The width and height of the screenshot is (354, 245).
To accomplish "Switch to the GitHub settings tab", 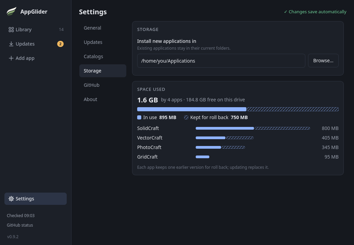I will [103, 85].
